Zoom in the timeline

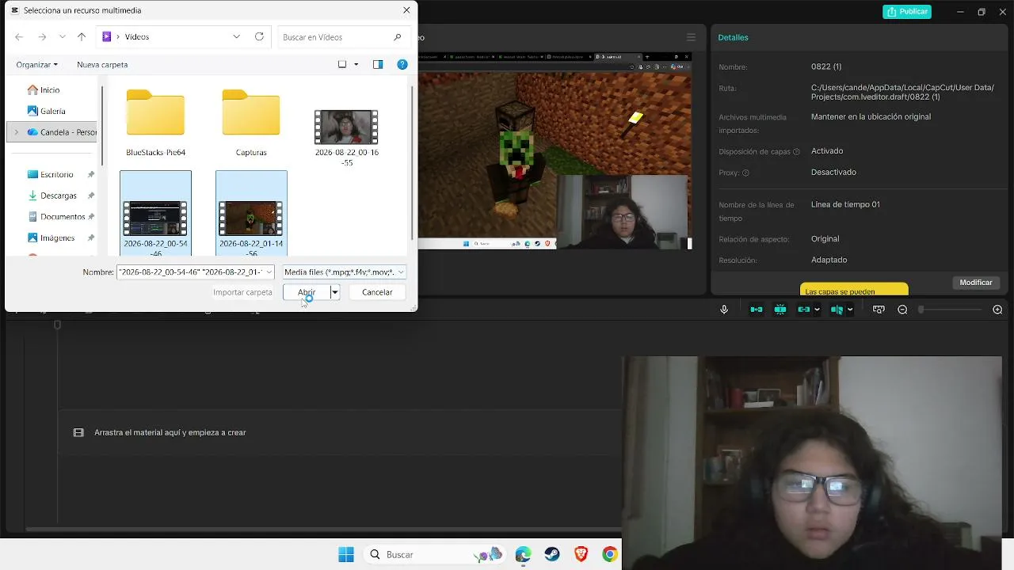(x=997, y=310)
